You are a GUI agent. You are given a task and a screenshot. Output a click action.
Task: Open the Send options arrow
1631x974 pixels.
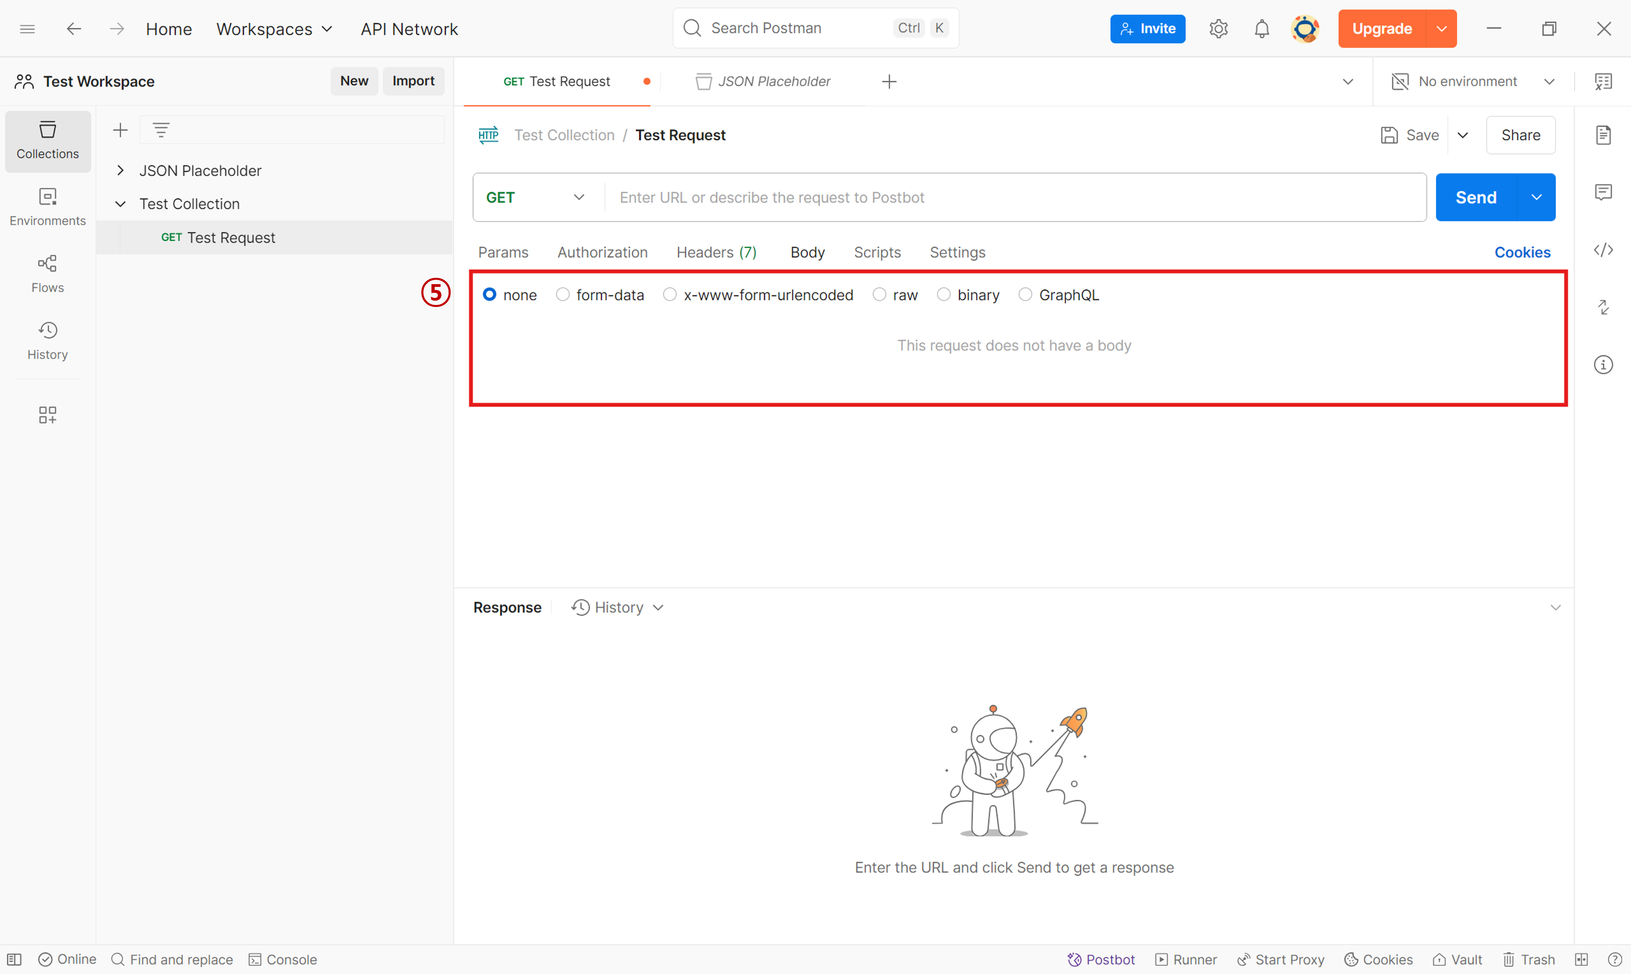1536,198
